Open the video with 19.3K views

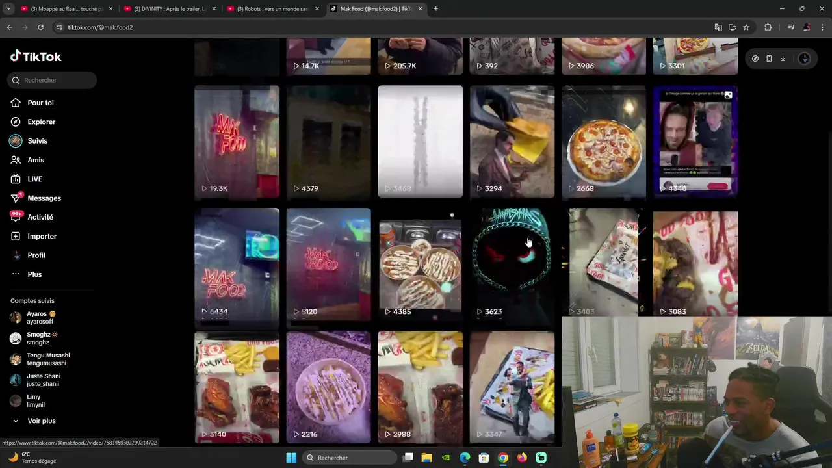pos(237,141)
